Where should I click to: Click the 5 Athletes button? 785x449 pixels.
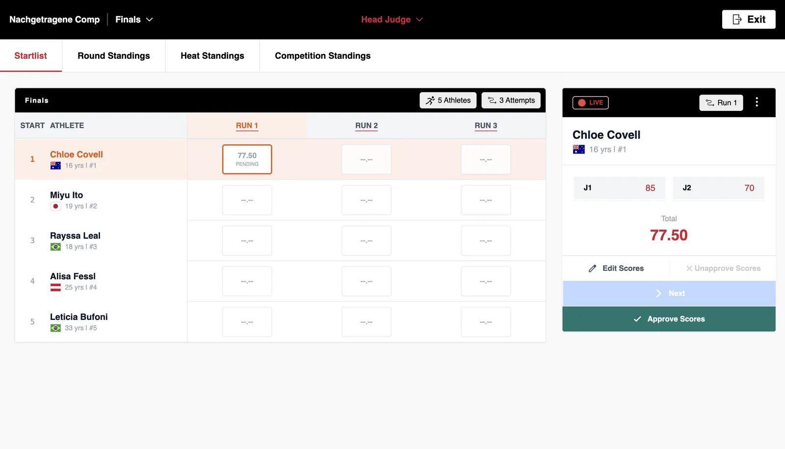[448, 100]
